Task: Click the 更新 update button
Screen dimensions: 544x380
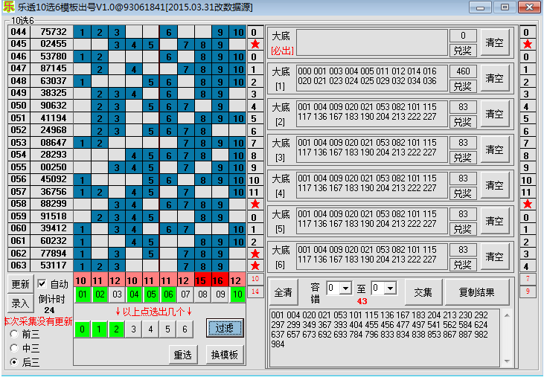Action: pyautogui.click(x=21, y=285)
